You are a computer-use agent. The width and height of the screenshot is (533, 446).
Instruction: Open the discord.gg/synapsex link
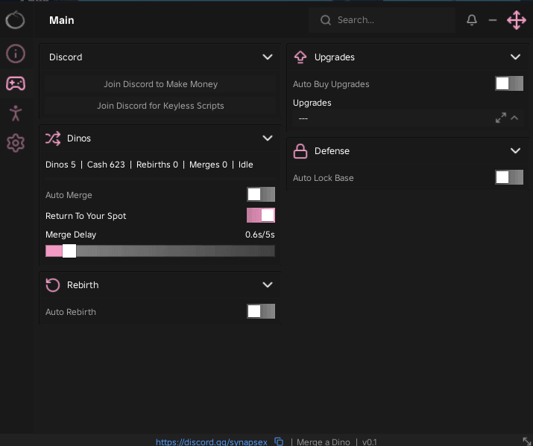(212, 442)
